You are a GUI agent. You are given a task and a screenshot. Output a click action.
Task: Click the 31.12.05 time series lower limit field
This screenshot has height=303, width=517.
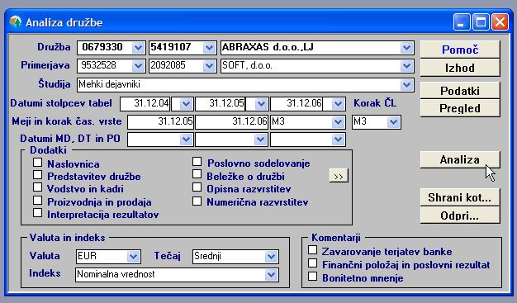pyautogui.click(x=160, y=122)
